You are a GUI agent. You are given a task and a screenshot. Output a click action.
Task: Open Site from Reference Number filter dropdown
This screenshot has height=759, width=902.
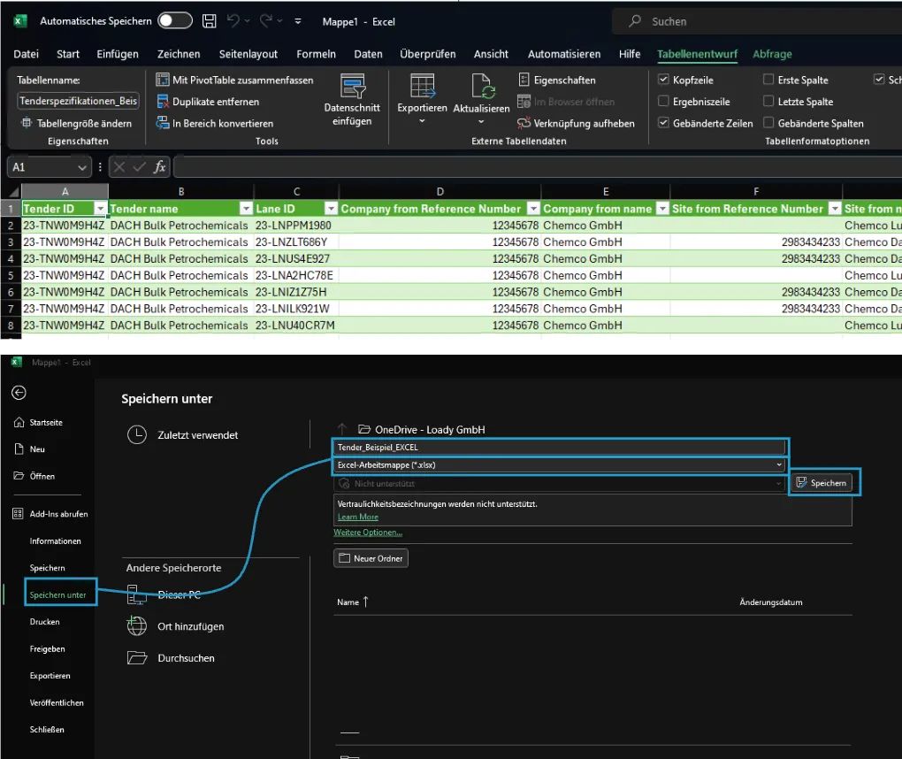(835, 208)
